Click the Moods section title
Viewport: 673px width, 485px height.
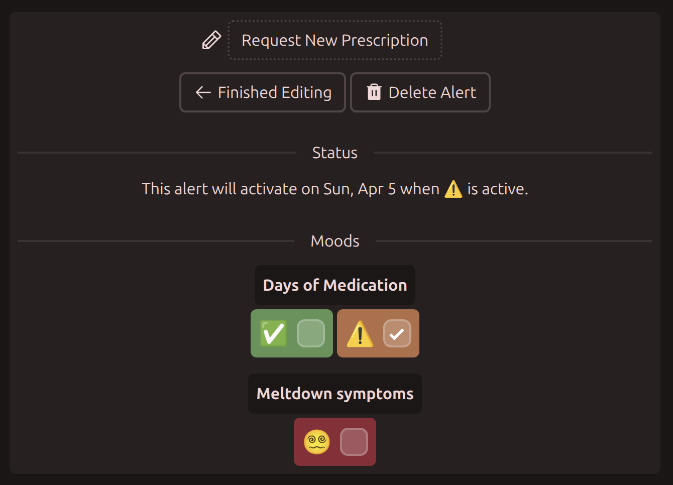pyautogui.click(x=334, y=241)
